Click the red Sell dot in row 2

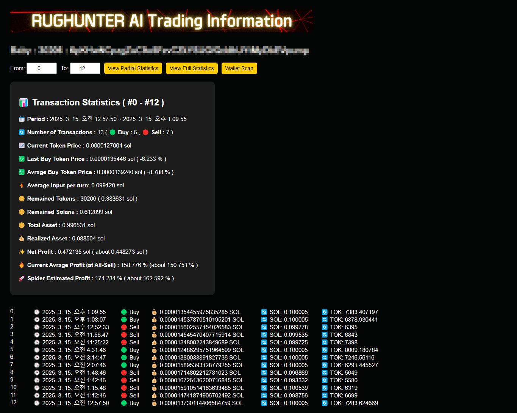coord(124,327)
